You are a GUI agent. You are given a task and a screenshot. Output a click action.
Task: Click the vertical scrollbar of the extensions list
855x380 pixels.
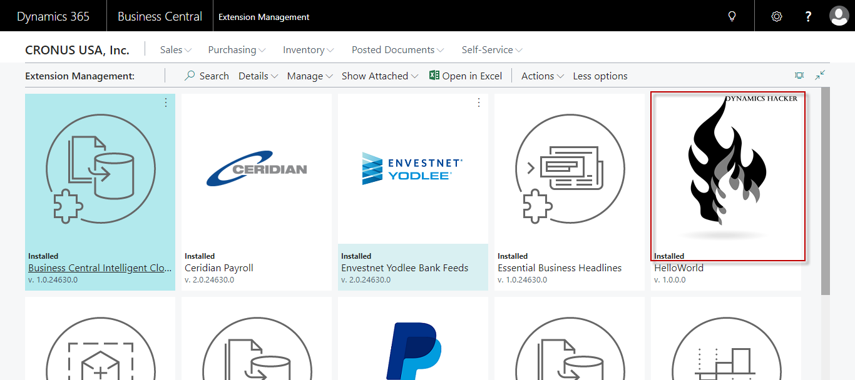pyautogui.click(x=826, y=190)
